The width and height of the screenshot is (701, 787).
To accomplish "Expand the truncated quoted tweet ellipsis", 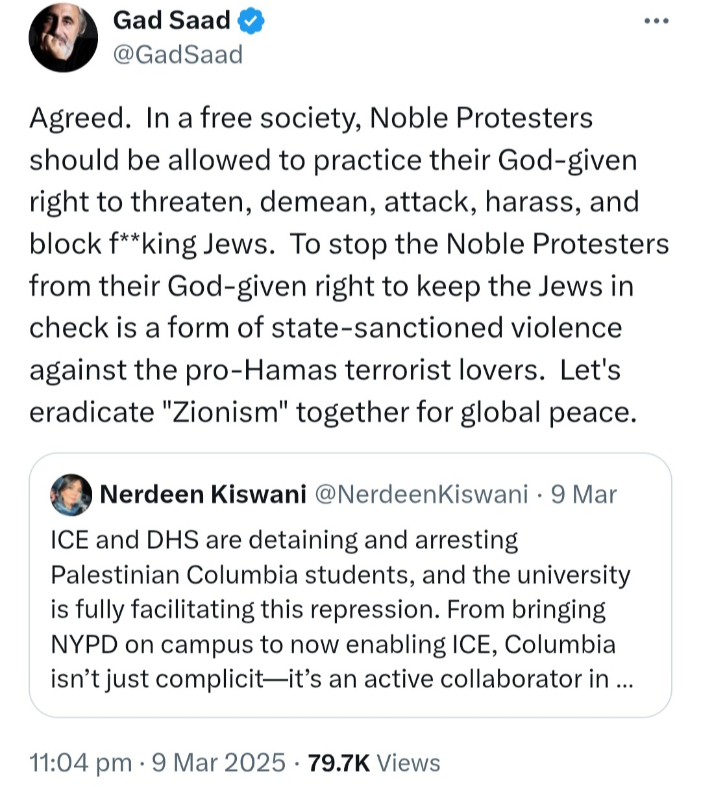I will click(624, 681).
